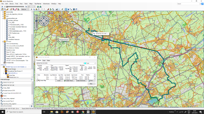Select the Measure ruler tool
The height and width of the screenshot is (114, 204).
point(7,9)
